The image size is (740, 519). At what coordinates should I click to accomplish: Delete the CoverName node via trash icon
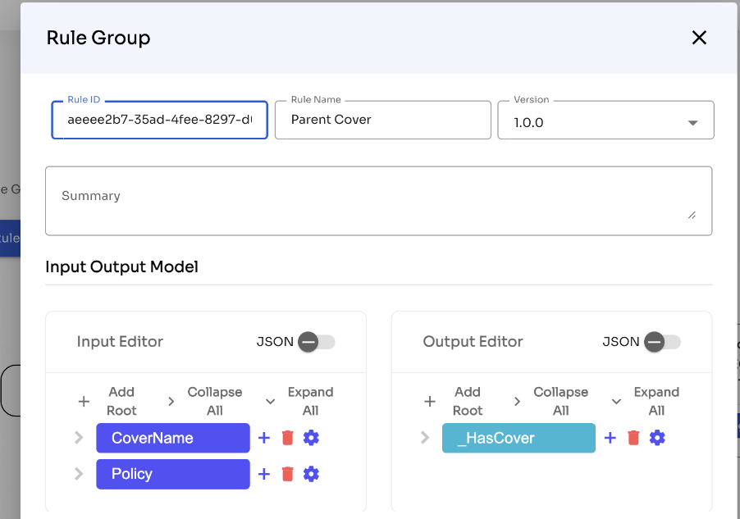click(287, 438)
